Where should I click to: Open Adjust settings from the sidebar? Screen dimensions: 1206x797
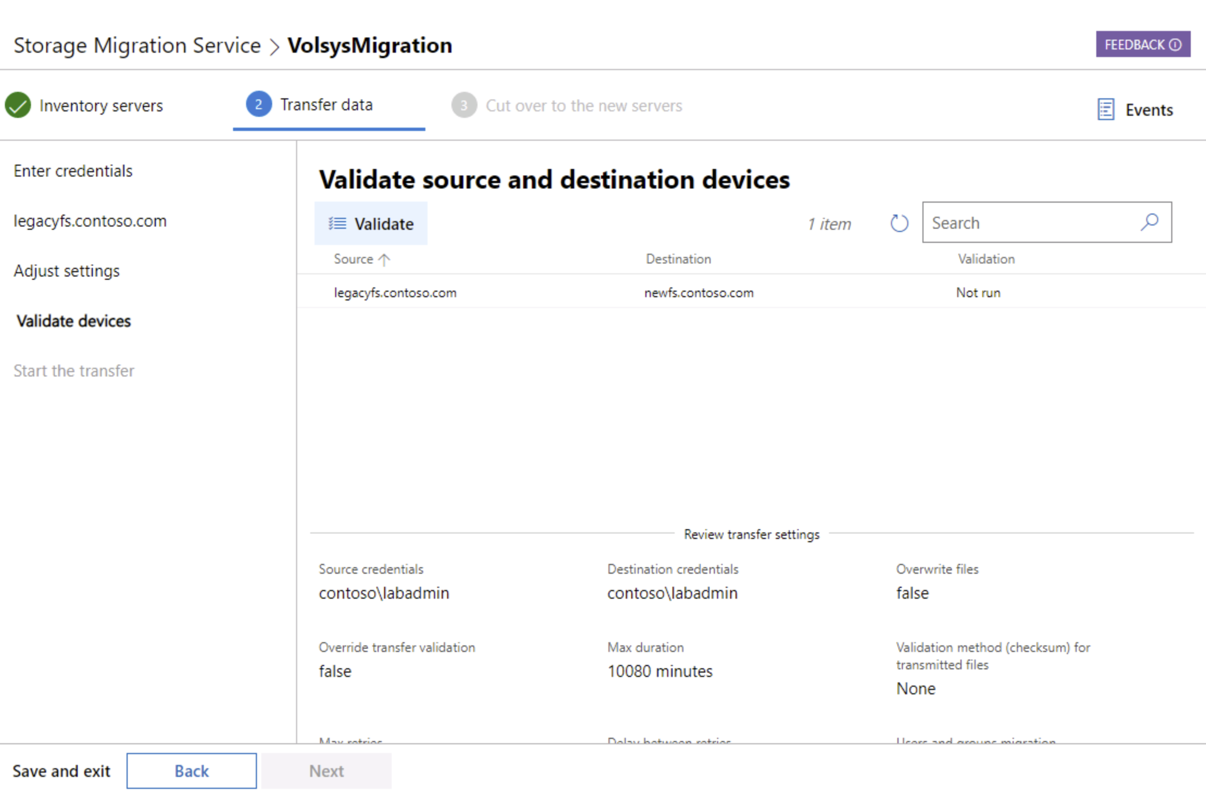pyautogui.click(x=66, y=271)
